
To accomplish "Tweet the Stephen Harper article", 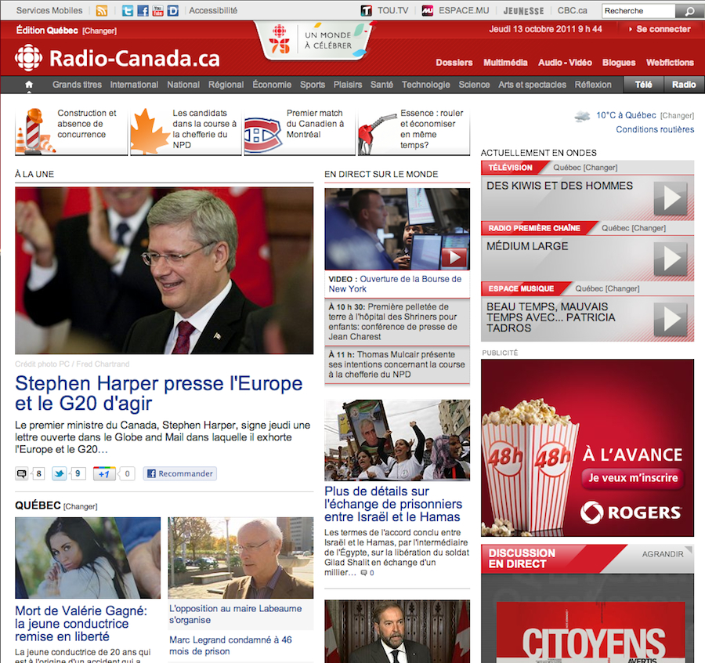I will (59, 473).
